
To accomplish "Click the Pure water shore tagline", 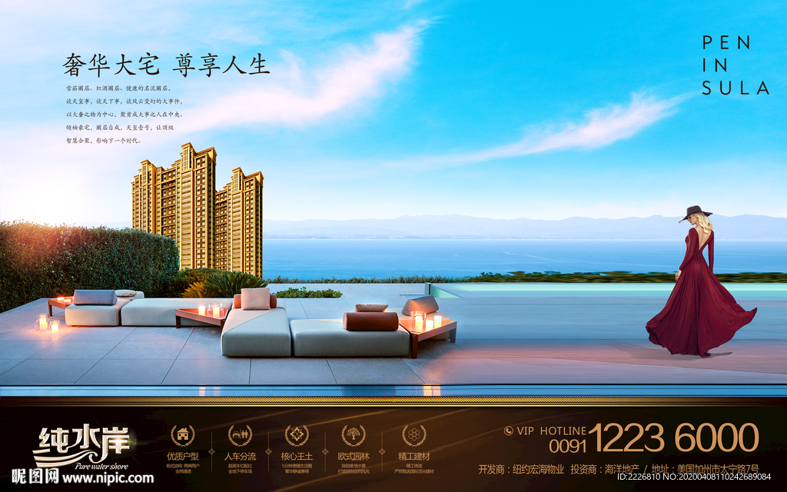I will coord(101,467).
